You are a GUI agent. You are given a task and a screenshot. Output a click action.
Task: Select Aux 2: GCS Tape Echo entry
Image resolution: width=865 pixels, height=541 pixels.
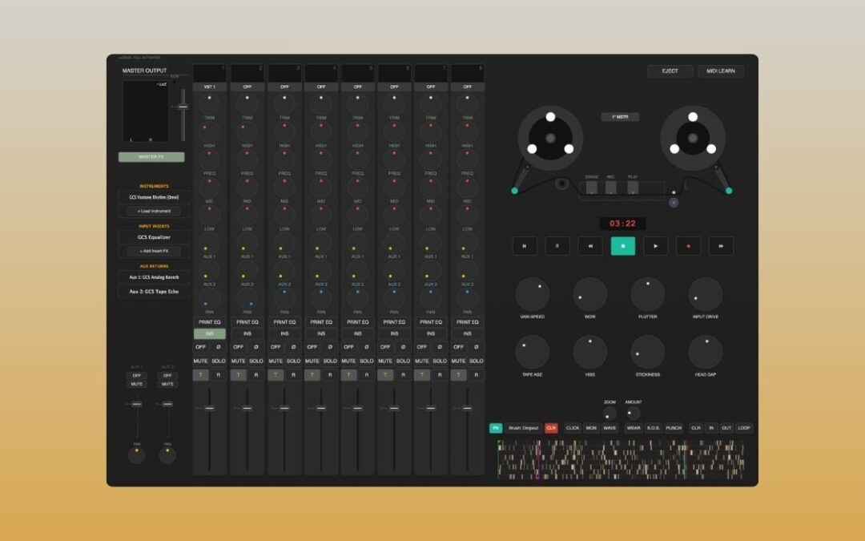(154, 292)
